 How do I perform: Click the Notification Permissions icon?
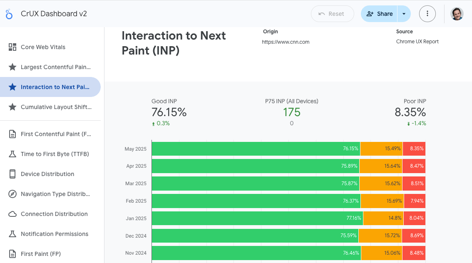(12, 234)
